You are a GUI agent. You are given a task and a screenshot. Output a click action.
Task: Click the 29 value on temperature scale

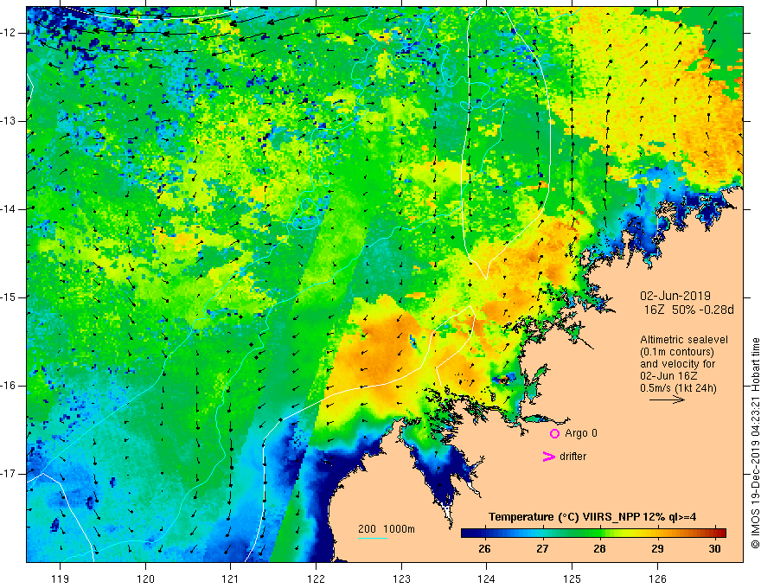[x=657, y=549]
